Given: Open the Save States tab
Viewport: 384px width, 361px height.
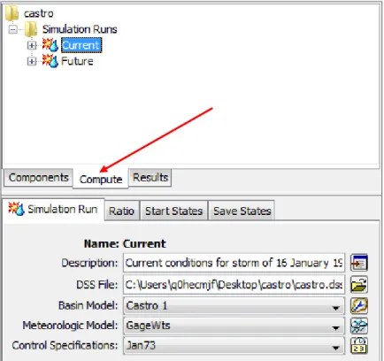Looking at the screenshot, I should point(242,211).
